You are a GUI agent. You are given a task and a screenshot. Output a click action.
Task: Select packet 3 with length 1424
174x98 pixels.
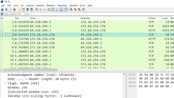87,26
